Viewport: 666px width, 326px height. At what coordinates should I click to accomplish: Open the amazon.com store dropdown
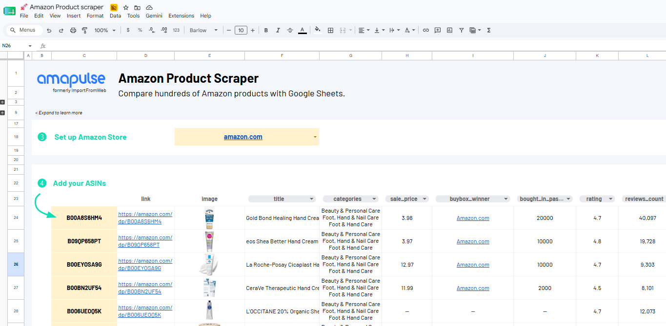point(315,137)
